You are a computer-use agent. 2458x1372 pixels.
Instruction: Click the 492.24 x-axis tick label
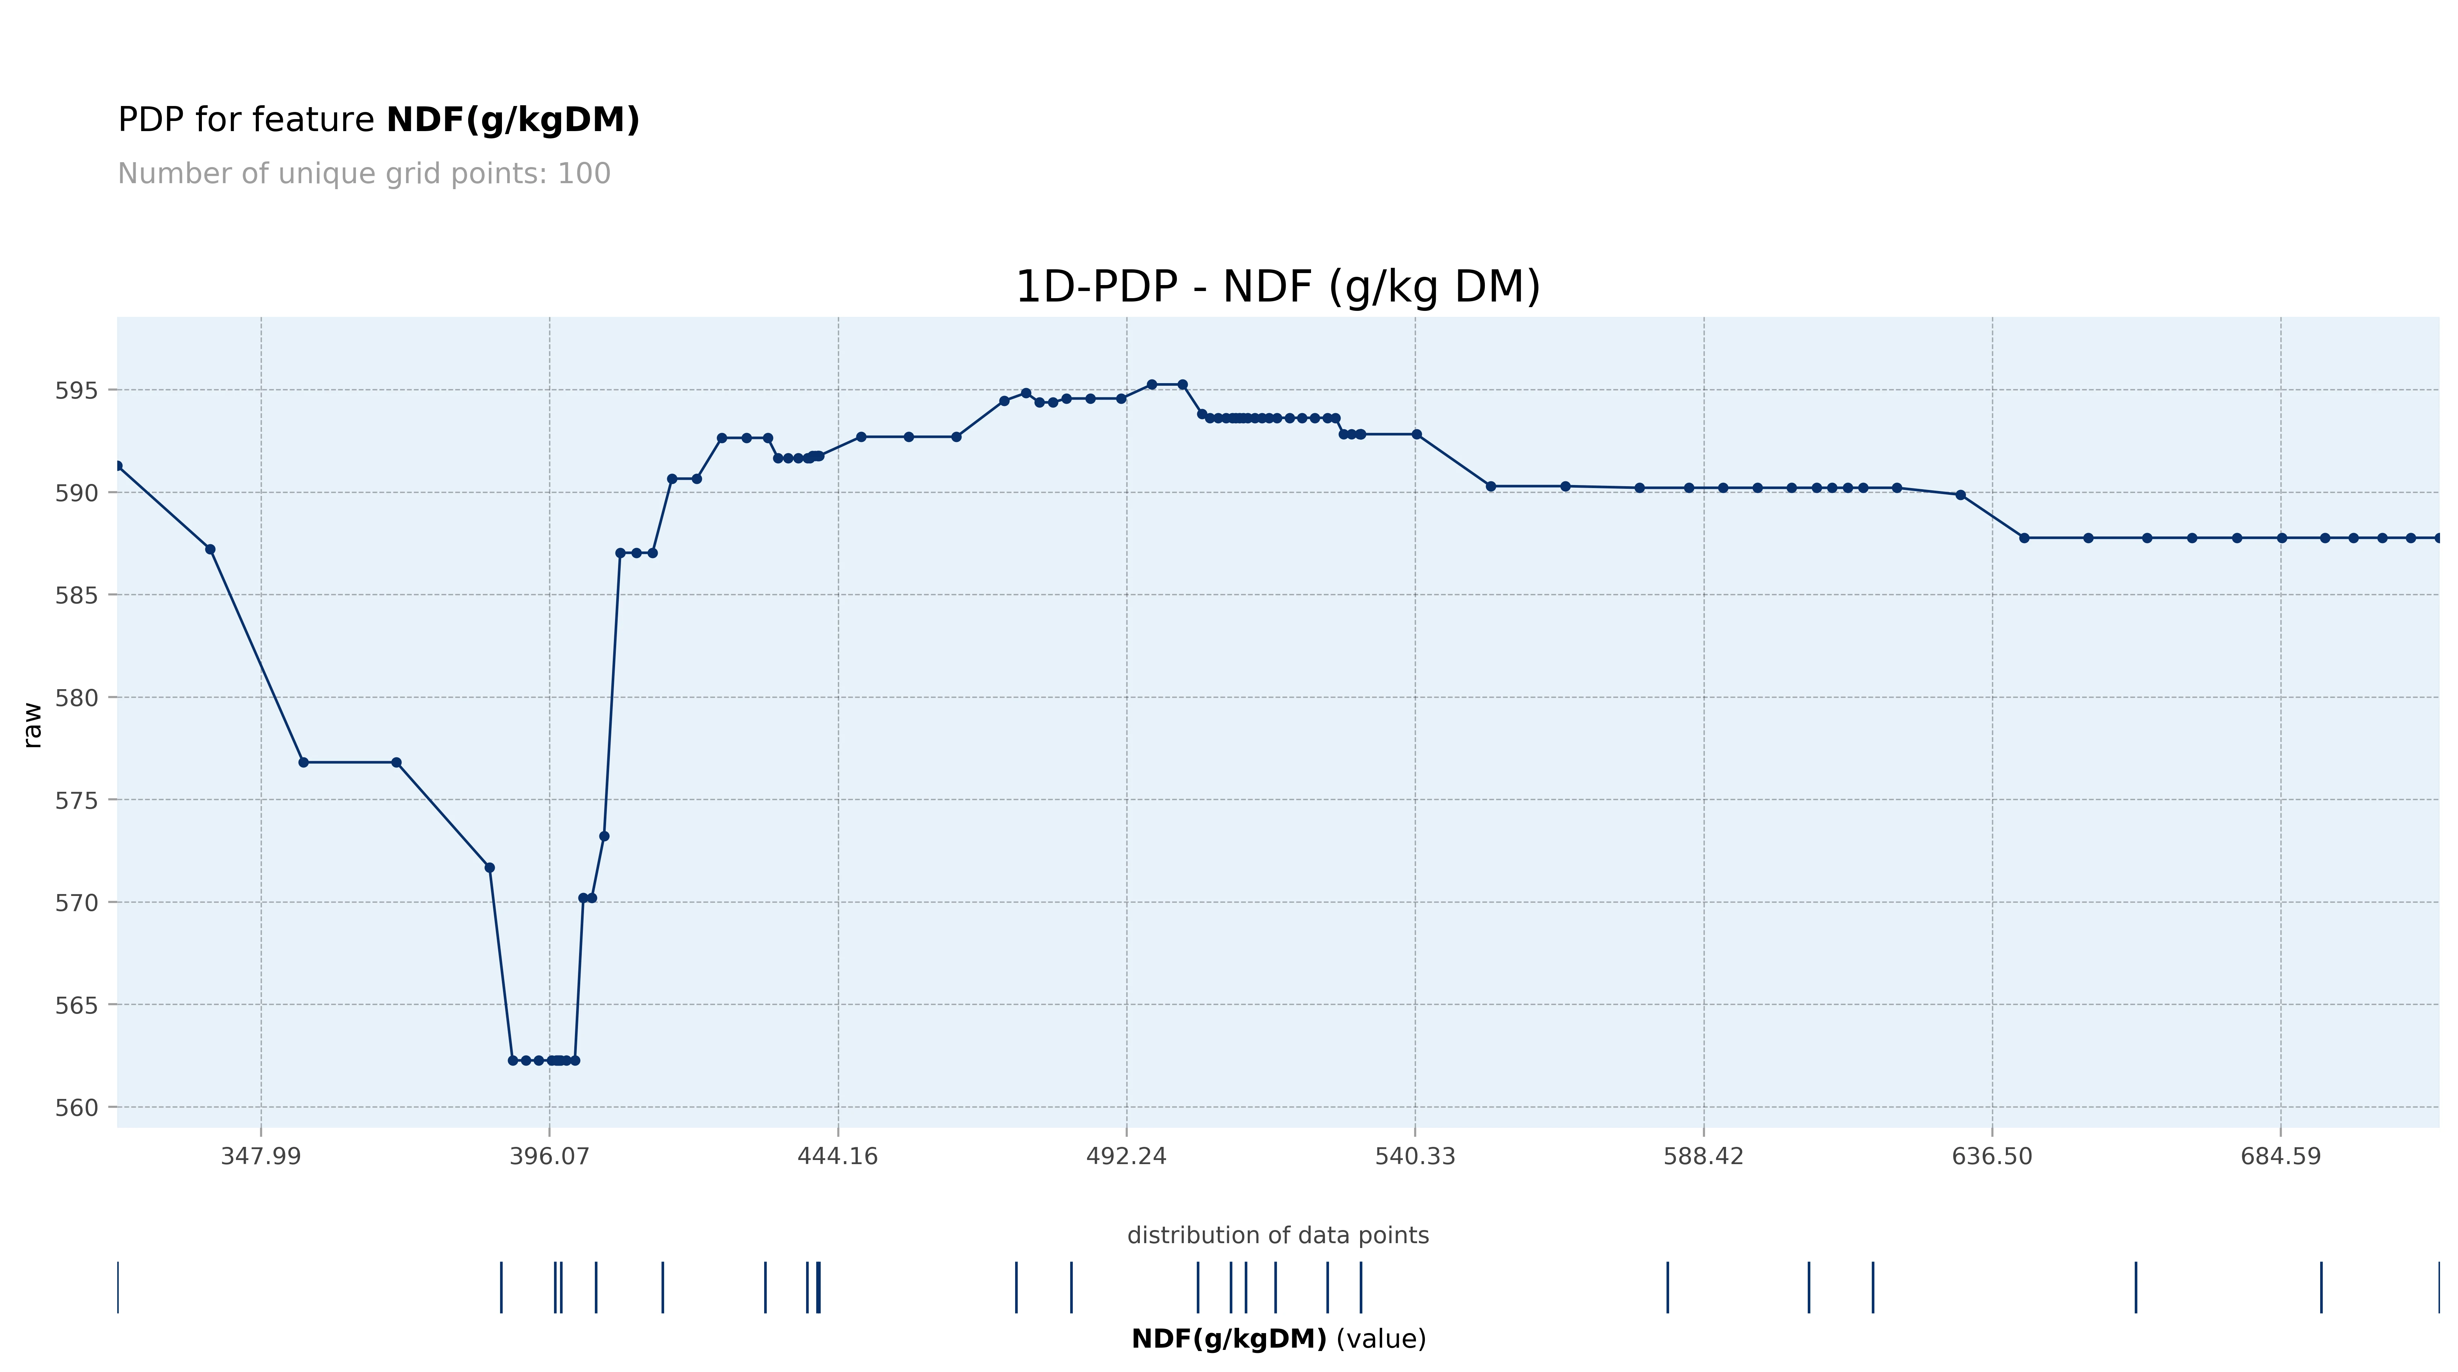[1126, 1156]
